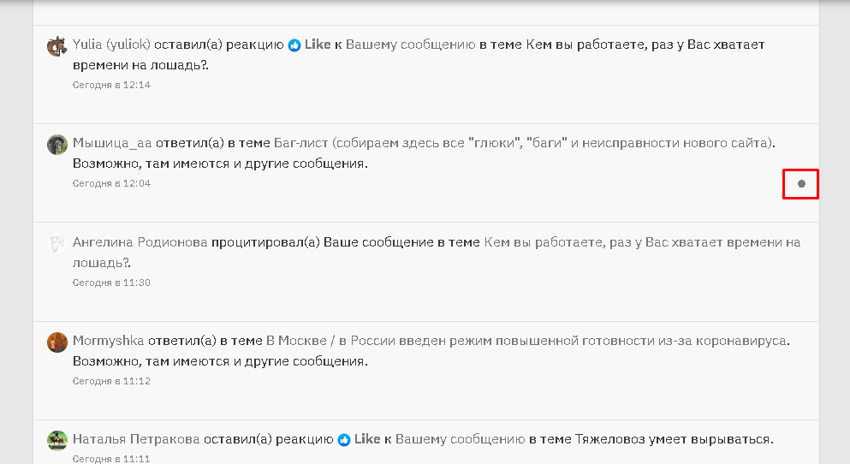Image resolution: width=850 pixels, height=464 pixels.
Task: Open Мышица_аа username link
Action: coord(112,143)
